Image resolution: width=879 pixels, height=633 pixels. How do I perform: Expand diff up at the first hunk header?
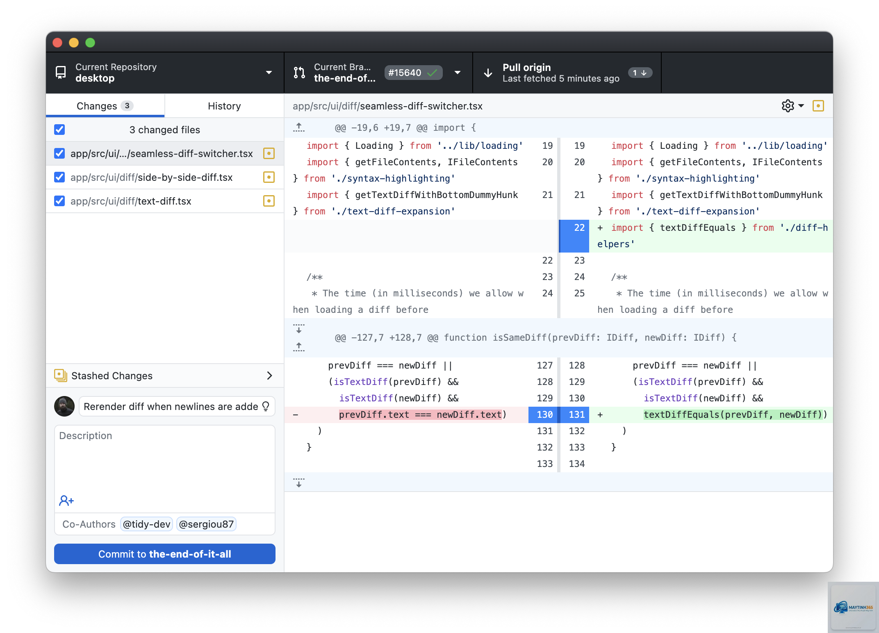click(x=299, y=128)
